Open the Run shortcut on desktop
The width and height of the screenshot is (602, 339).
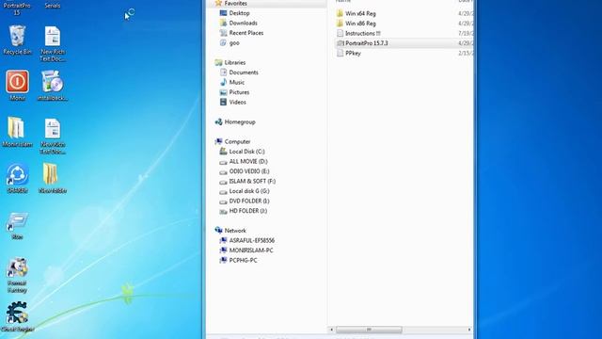(x=17, y=226)
